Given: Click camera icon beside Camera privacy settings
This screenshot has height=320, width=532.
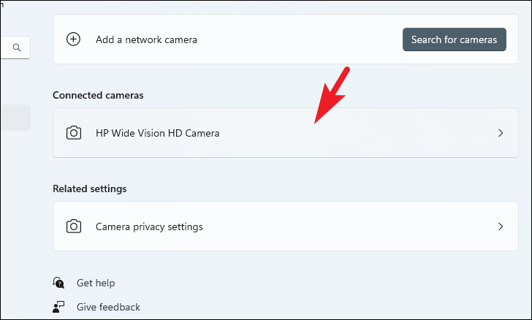Looking at the screenshot, I should coord(74,226).
